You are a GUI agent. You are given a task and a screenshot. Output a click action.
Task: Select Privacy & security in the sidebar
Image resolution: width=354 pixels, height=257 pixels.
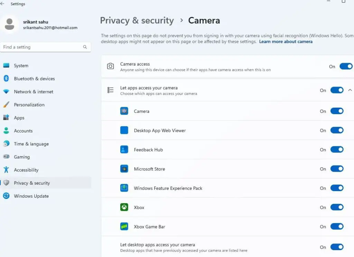click(31, 183)
